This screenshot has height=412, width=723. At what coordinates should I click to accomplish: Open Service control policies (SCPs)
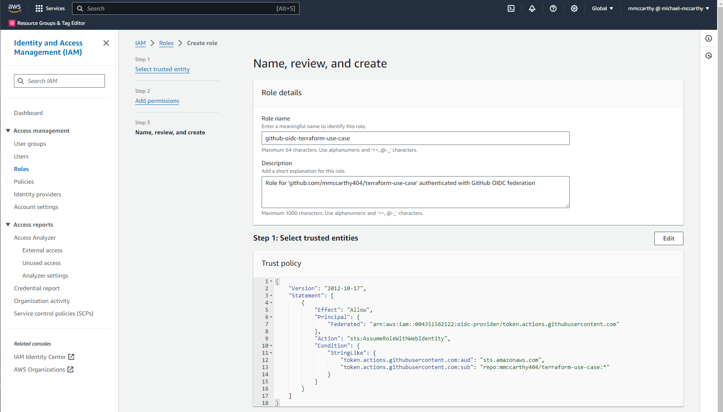(x=54, y=313)
